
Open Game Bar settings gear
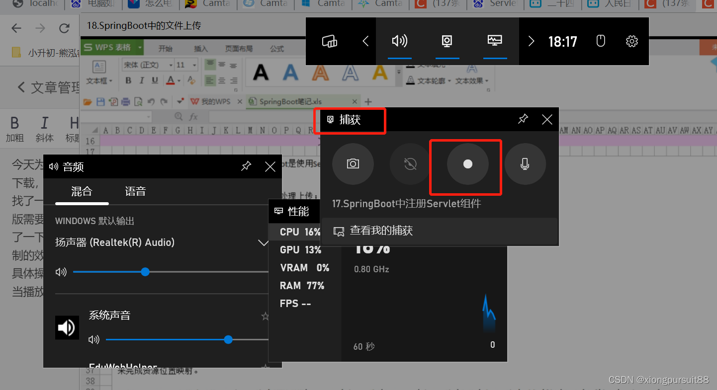click(x=632, y=41)
